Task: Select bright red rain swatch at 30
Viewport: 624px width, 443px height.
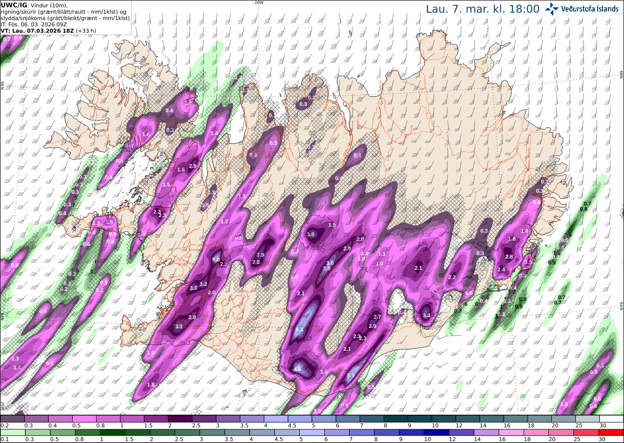Action: (611, 432)
